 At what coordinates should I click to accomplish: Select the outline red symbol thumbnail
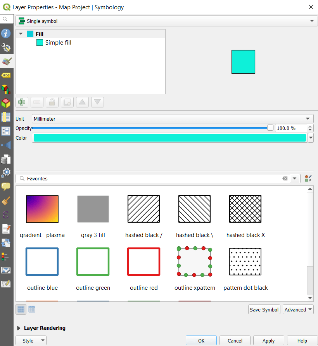(x=143, y=262)
